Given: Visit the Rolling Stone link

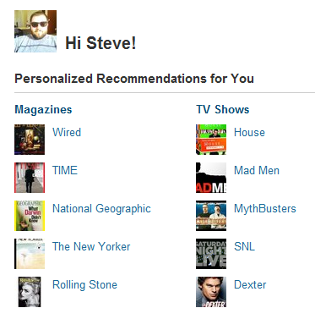Looking at the screenshot, I should pyautogui.click(x=84, y=285).
